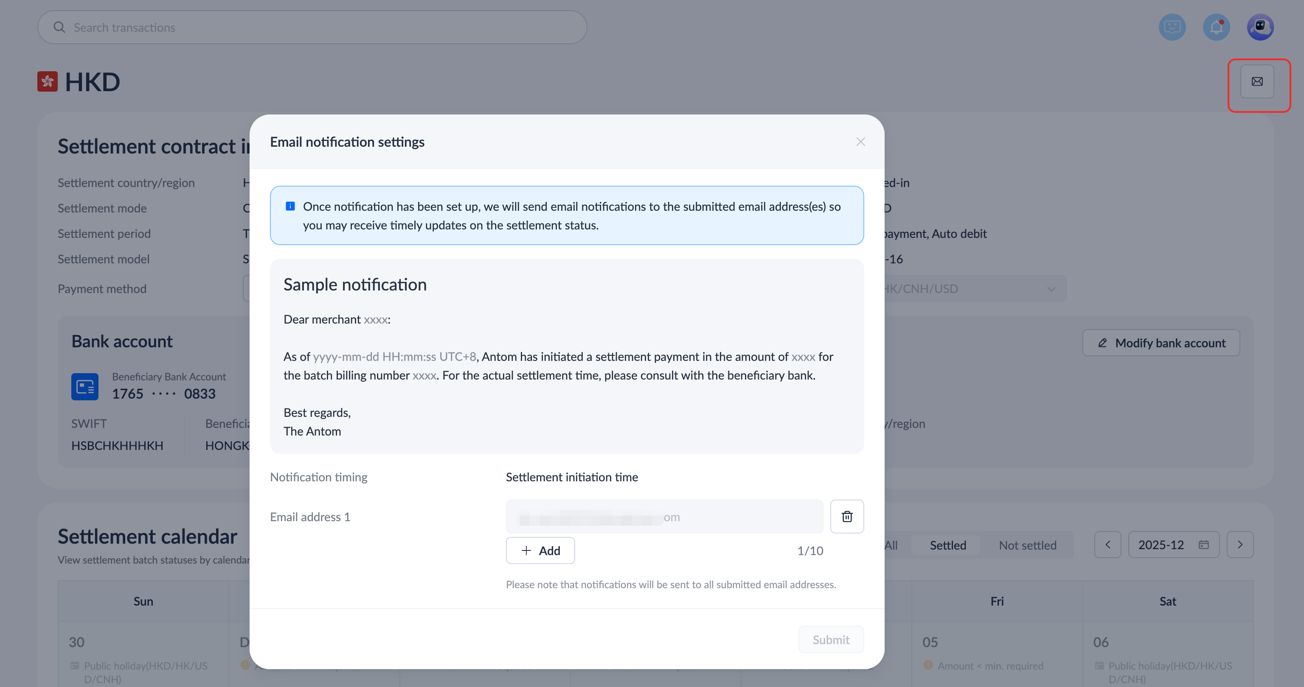Open the notifications bell icon
Screen dimensions: 1304x687
point(1216,27)
